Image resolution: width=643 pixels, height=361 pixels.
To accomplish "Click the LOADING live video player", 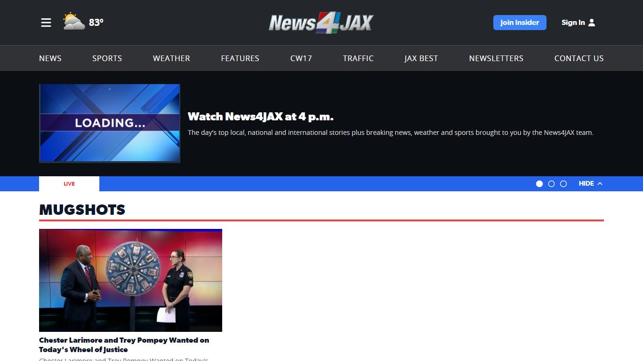I will click(110, 123).
